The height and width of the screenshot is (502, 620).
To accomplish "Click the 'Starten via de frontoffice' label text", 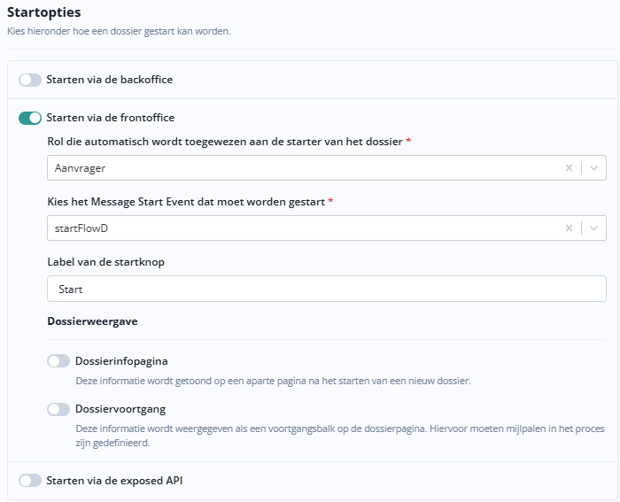I will [x=110, y=118].
